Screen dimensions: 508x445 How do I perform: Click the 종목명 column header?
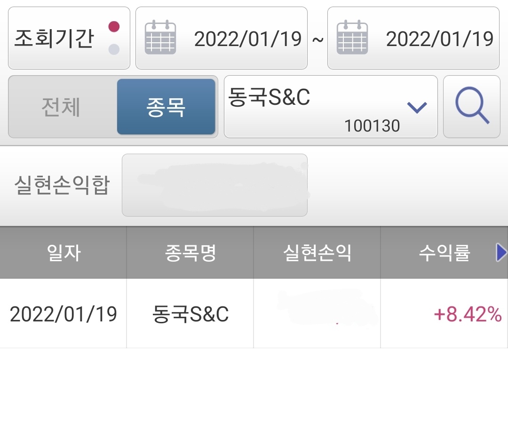[190, 253]
